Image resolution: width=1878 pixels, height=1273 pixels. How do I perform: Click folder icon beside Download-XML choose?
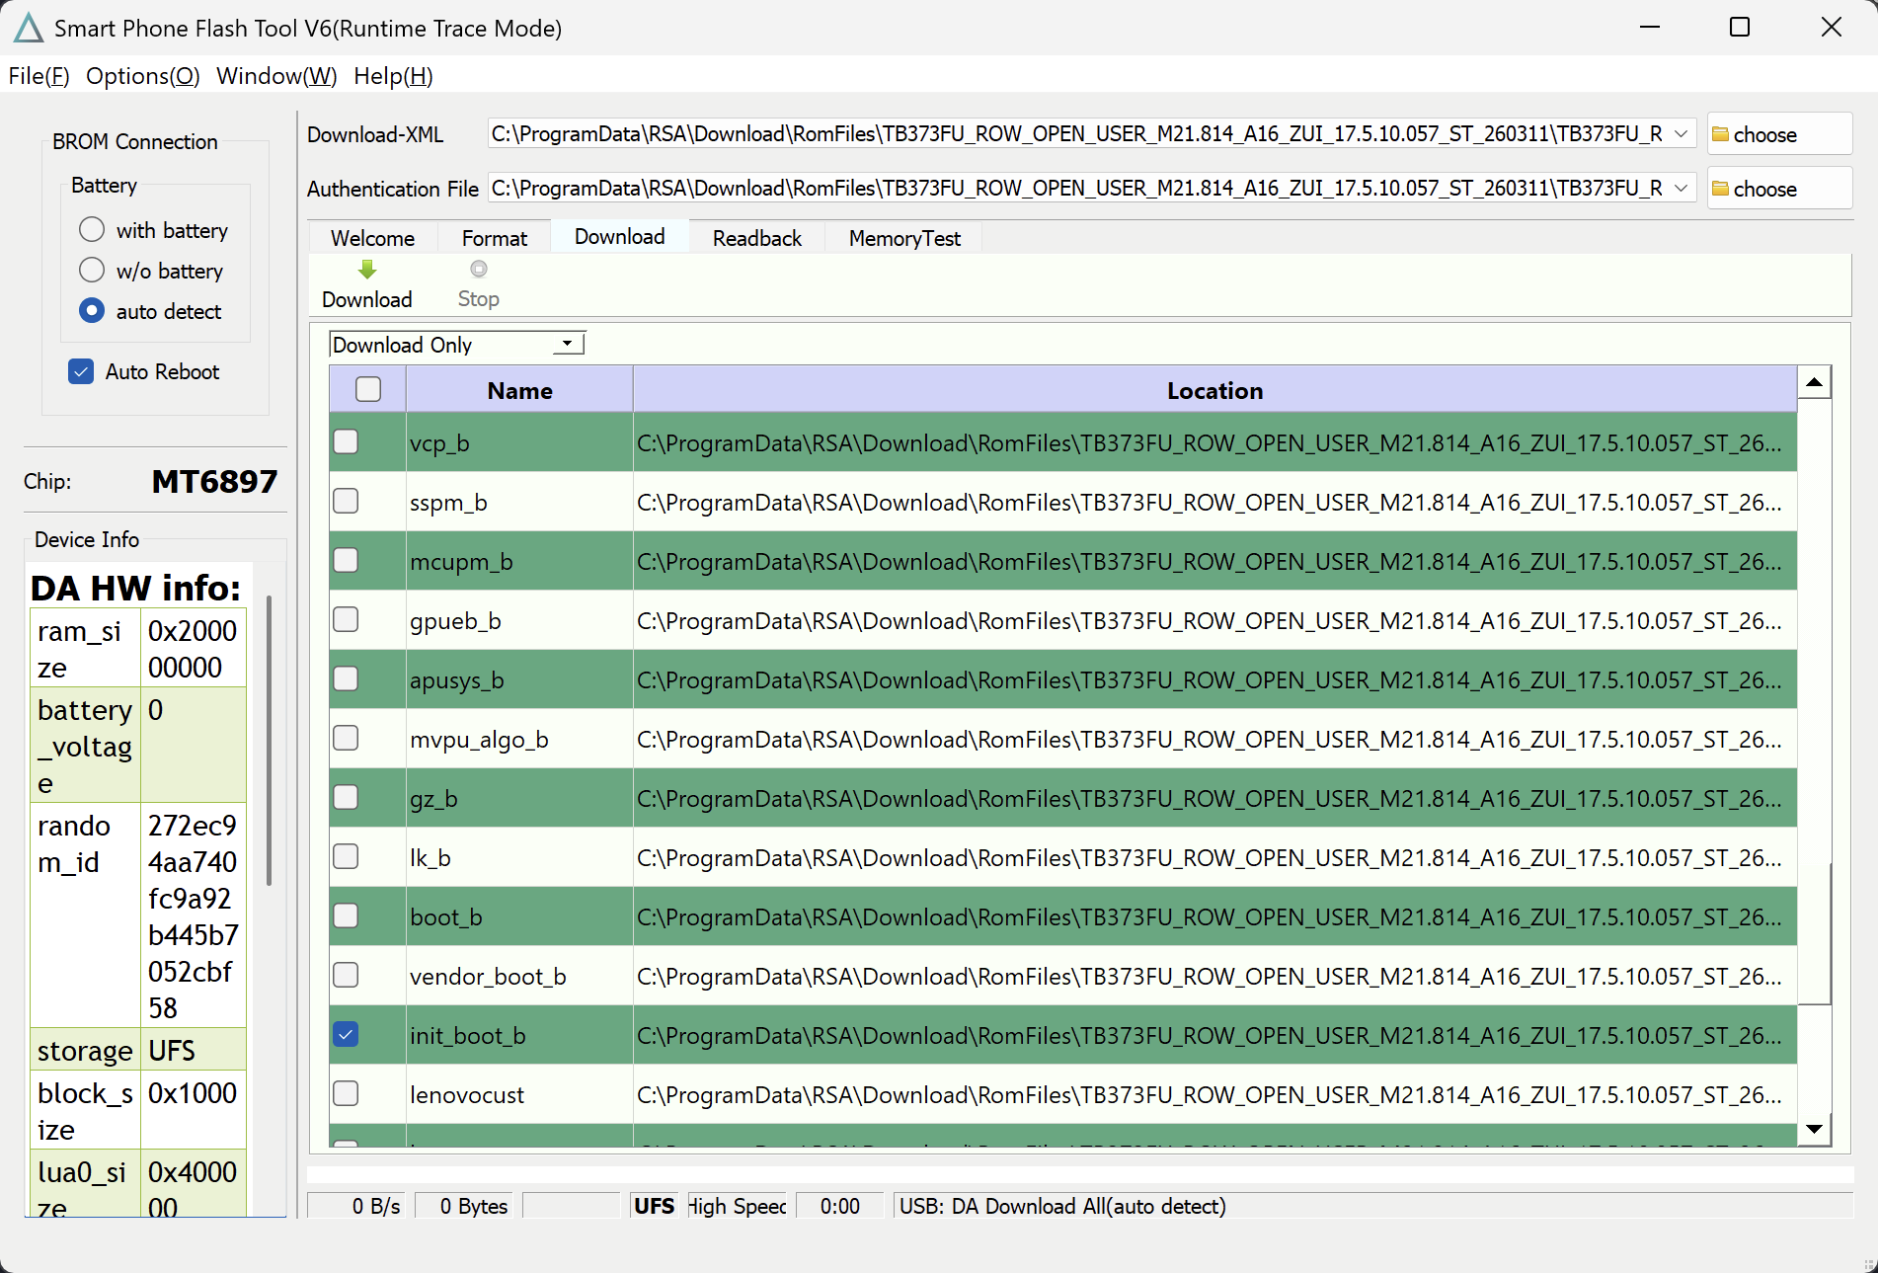(1720, 134)
